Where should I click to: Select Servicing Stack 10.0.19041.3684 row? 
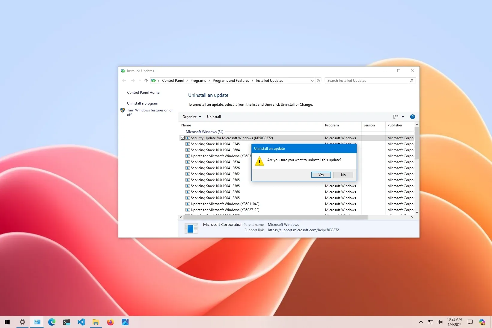tap(215, 150)
